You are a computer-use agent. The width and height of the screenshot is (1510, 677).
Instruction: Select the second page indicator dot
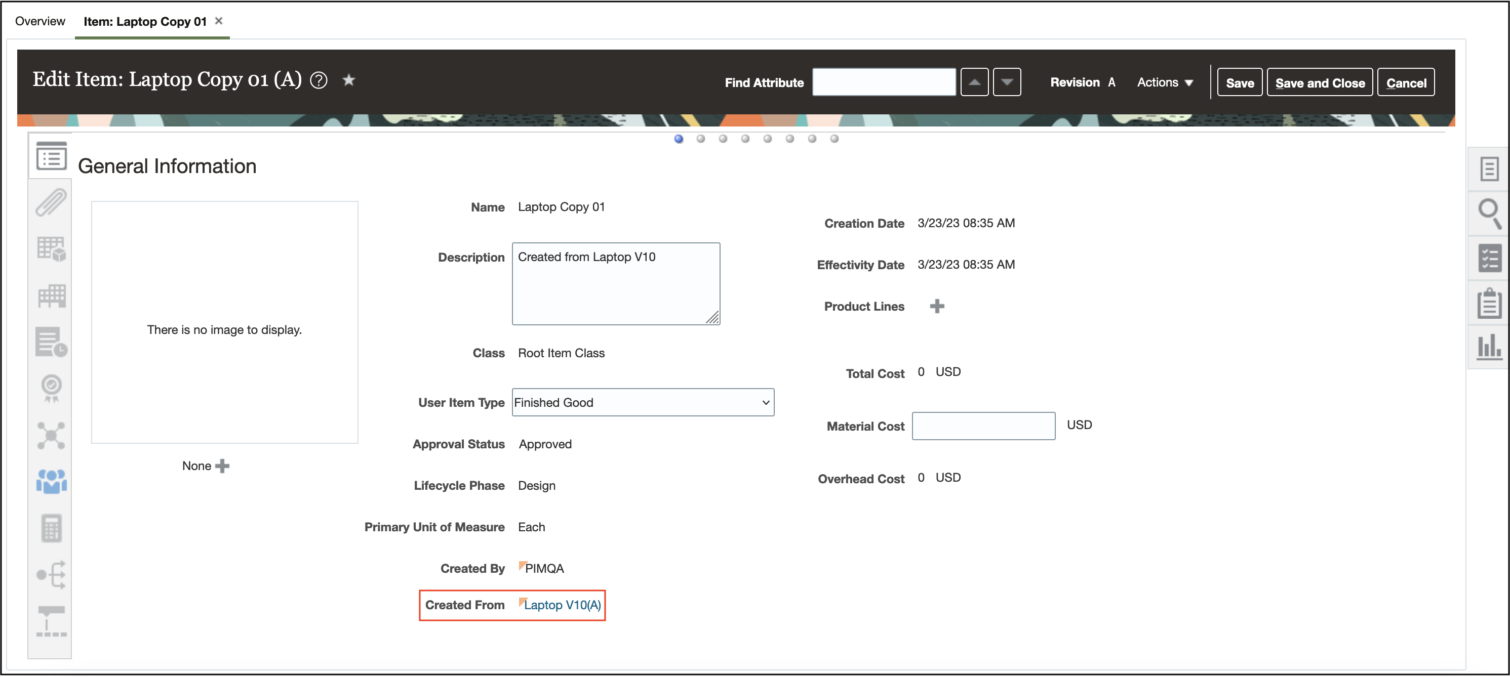point(700,139)
